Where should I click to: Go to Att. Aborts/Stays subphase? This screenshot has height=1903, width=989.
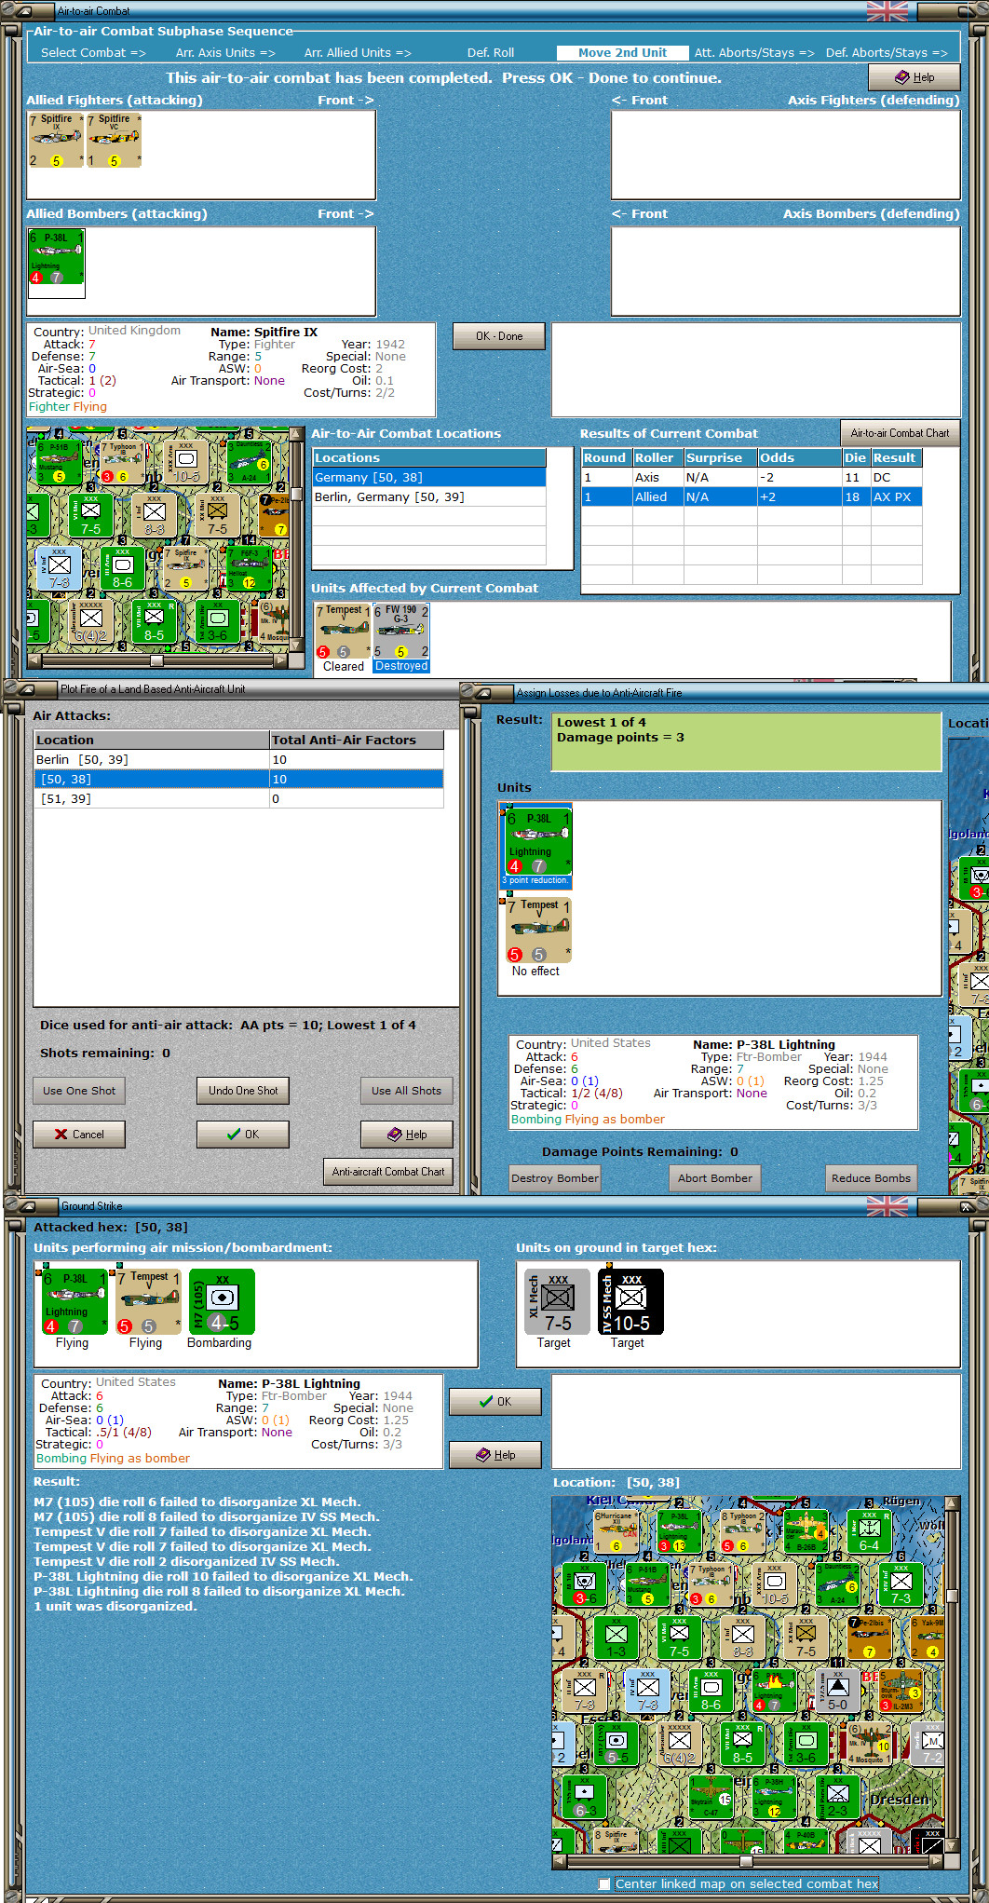pos(754,53)
